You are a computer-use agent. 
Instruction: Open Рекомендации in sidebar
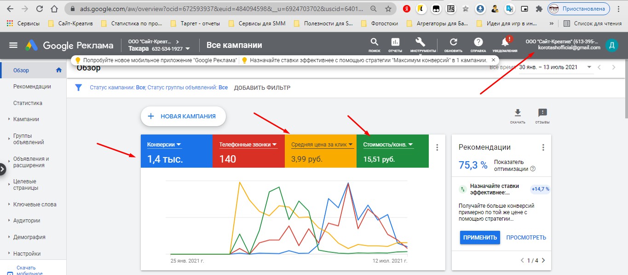[x=32, y=87]
